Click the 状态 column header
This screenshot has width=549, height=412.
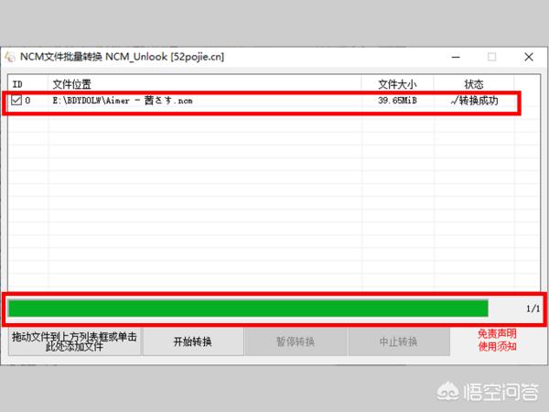tap(473, 83)
